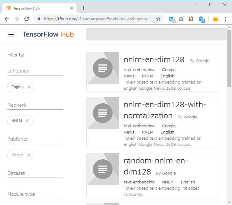The height and width of the screenshot is (205, 232).
Task: Click random-nnlm-en-dim128 card thumbnail
Action: pyautogui.click(x=103, y=169)
